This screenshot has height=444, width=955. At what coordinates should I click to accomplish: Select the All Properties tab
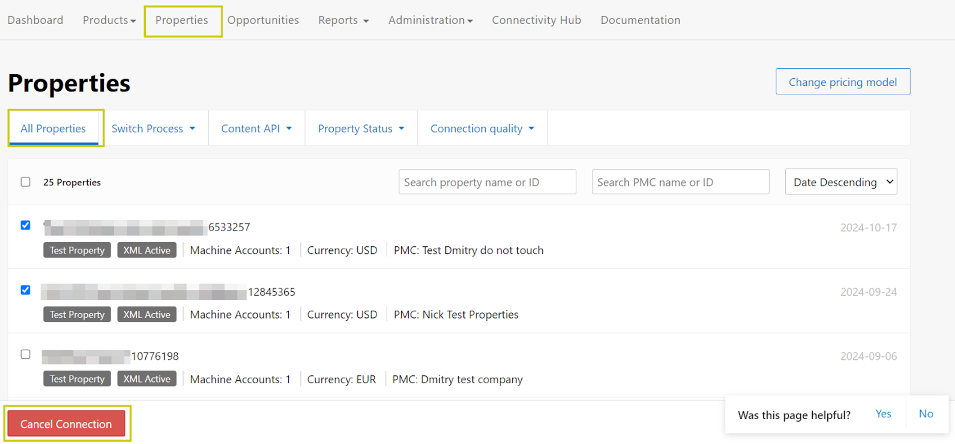(53, 129)
